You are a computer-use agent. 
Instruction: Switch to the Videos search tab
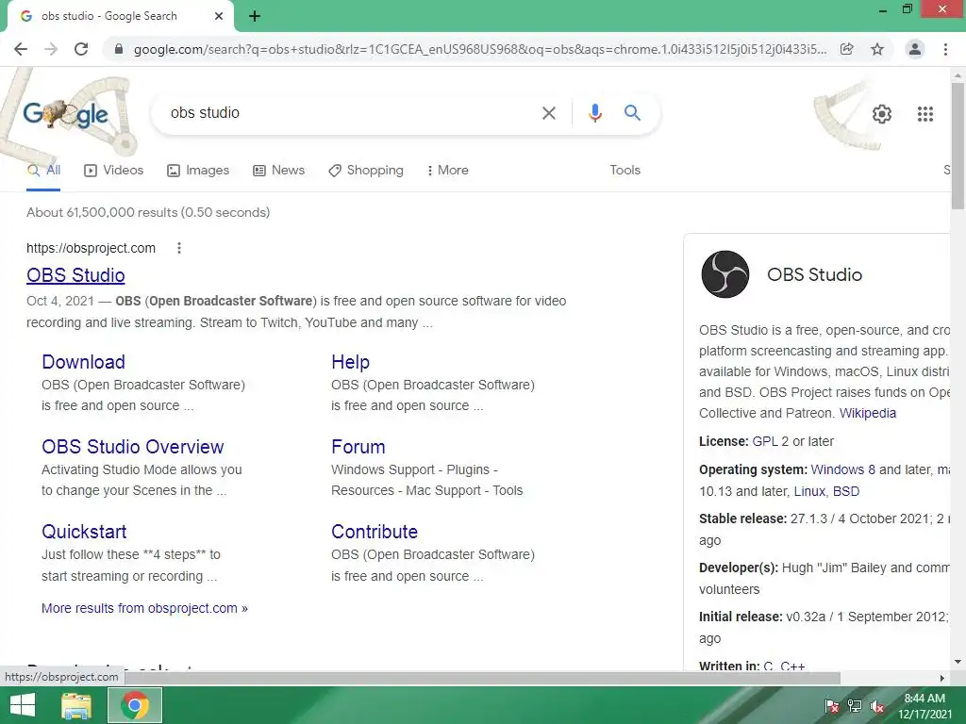pyautogui.click(x=114, y=171)
